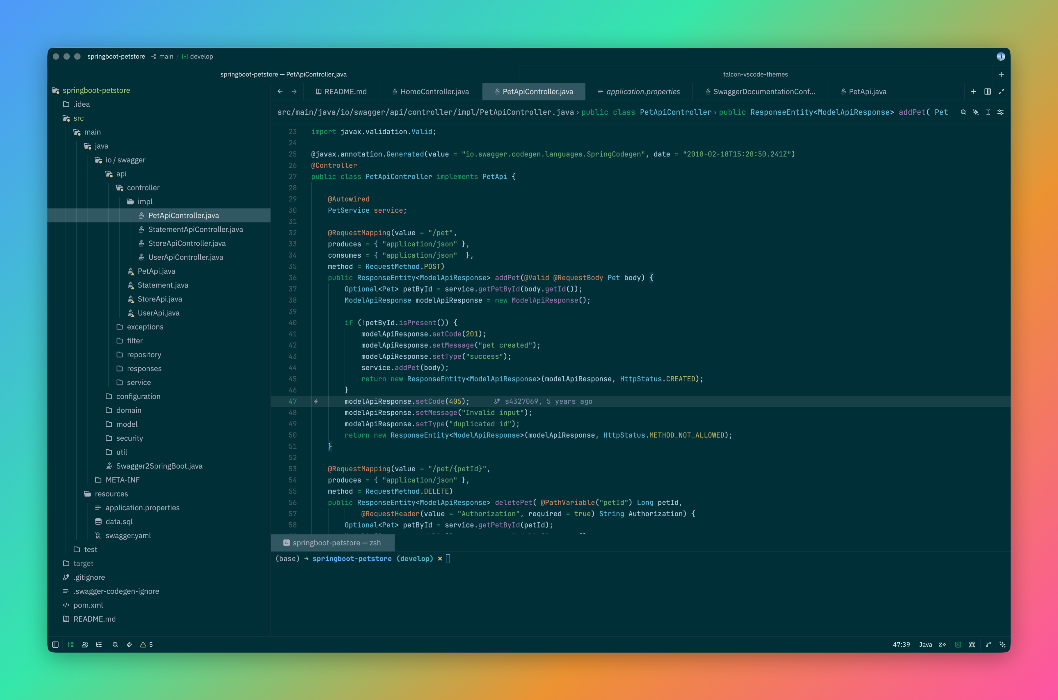Screen dimensions: 1058x700
Task: Click the search magnifier in the breadcrumb bar
Action: click(963, 112)
